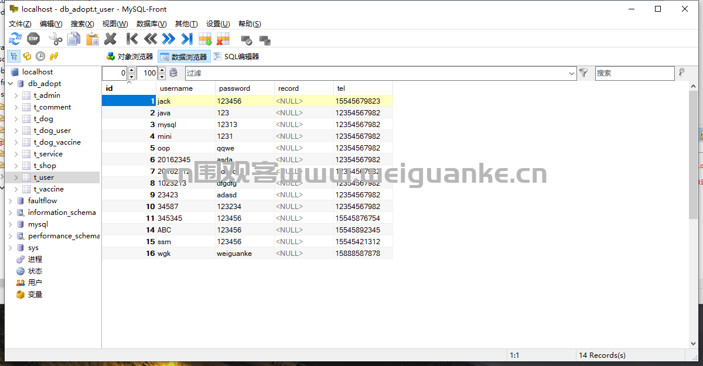703x366 pixels.
Task: Jump to the last record
Action: tap(187, 39)
